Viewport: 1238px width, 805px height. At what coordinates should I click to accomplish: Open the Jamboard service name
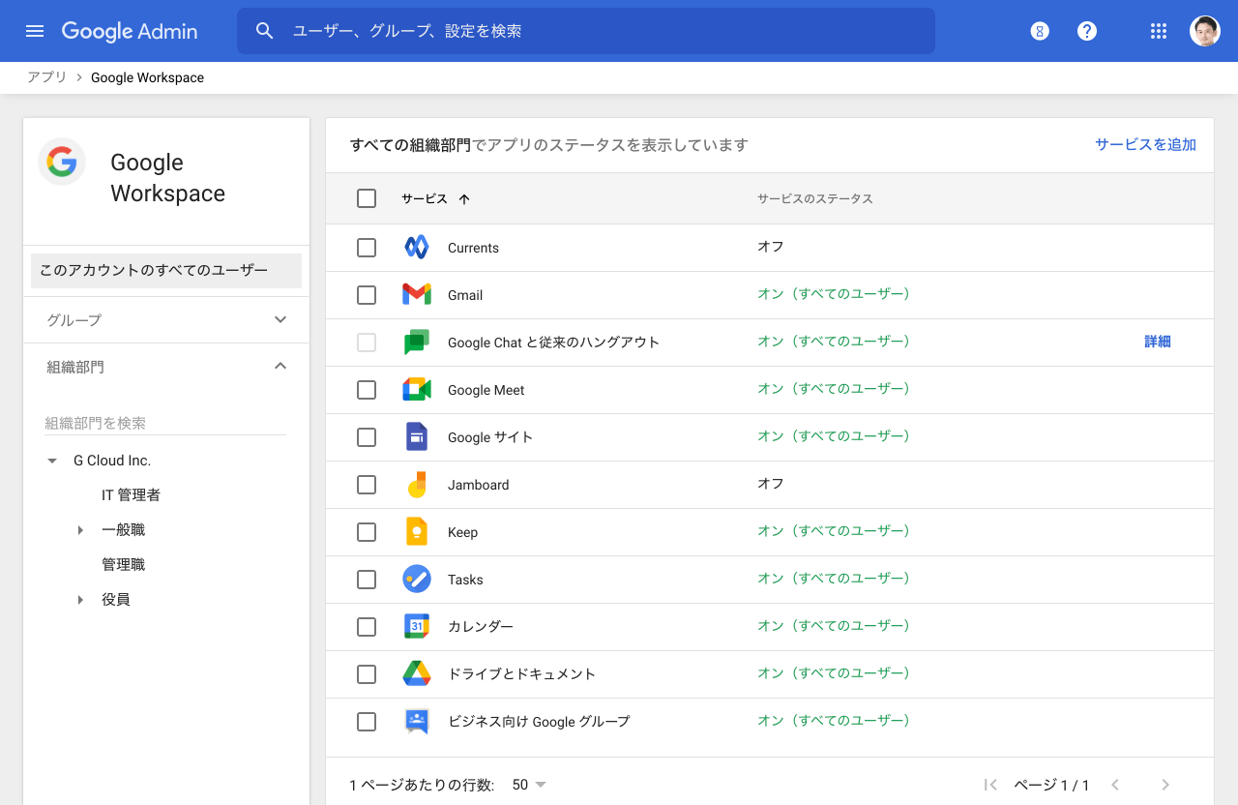pos(478,485)
